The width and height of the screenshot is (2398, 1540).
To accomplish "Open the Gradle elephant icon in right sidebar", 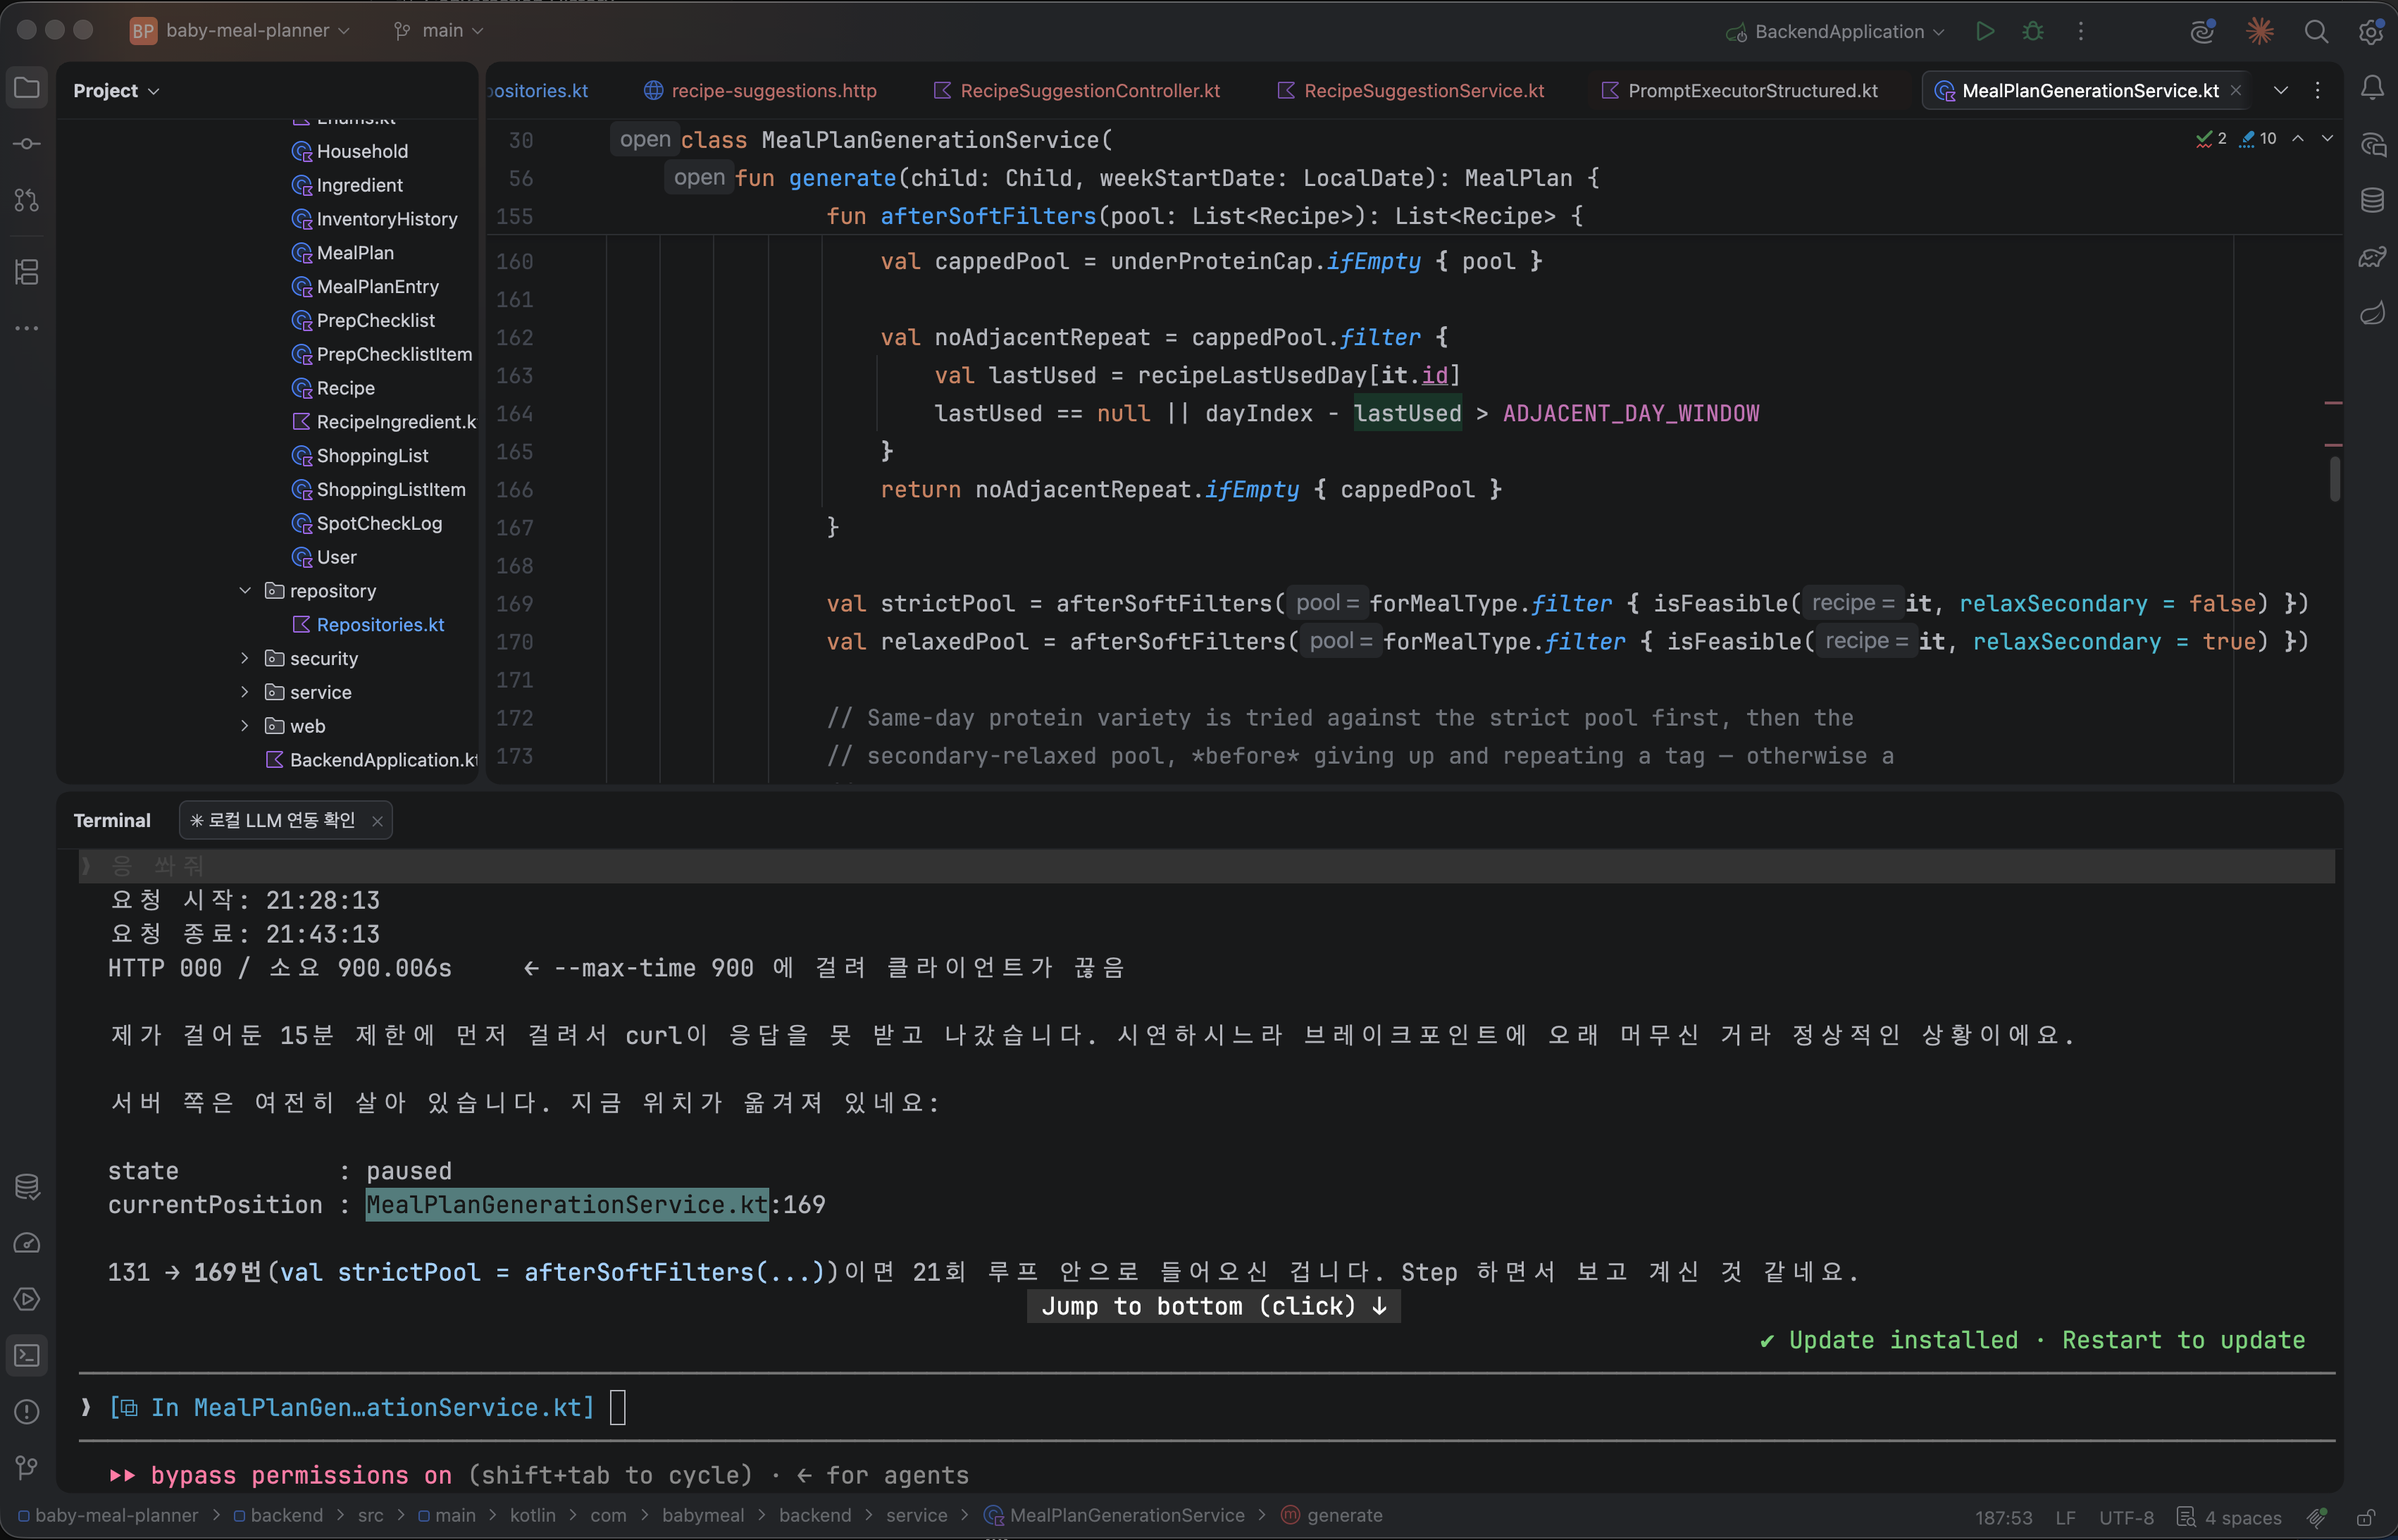I will click(2372, 257).
